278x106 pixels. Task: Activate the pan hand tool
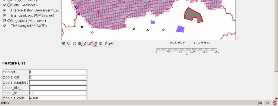point(74,43)
